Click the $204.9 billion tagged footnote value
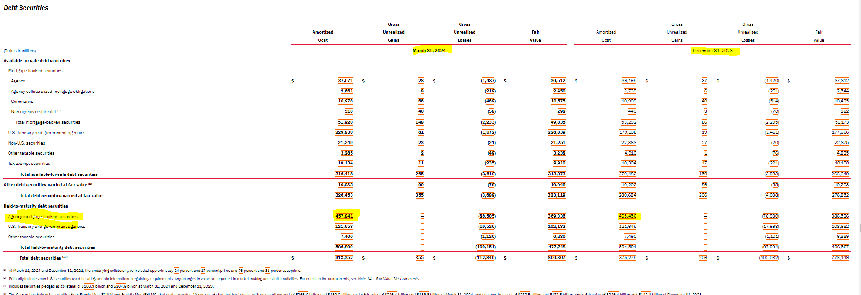The image size is (861, 295). point(120,286)
